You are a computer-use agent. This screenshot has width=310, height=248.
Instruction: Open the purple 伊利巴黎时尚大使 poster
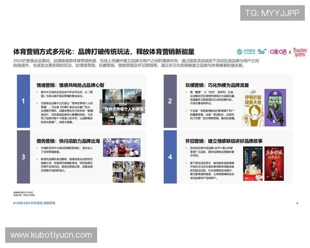(275, 108)
